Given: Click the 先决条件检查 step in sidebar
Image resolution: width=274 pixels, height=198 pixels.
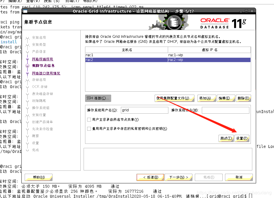Looking at the screenshot, I should tap(43, 129).
